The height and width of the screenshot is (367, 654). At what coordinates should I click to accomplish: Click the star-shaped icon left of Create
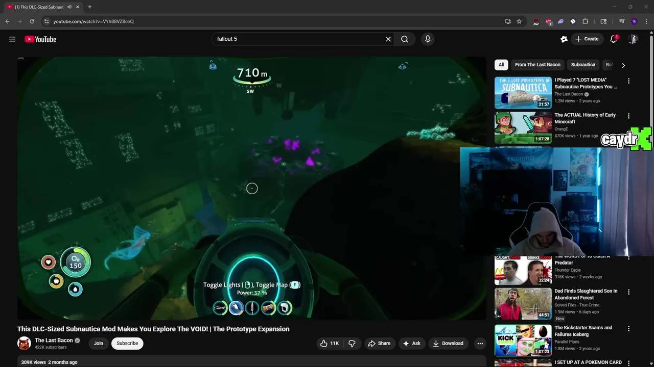(x=564, y=39)
